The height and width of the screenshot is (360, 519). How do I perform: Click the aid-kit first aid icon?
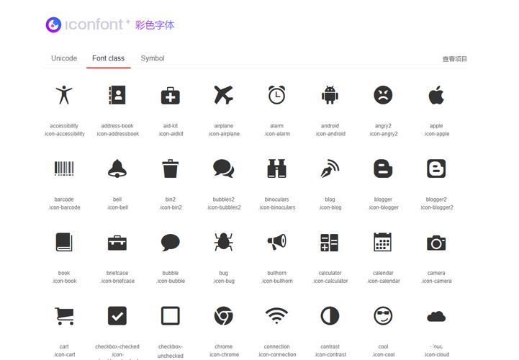[x=171, y=96]
